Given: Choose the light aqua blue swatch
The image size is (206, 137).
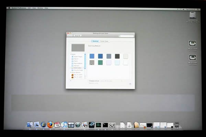Looking at the screenshot, I should tap(92, 56).
